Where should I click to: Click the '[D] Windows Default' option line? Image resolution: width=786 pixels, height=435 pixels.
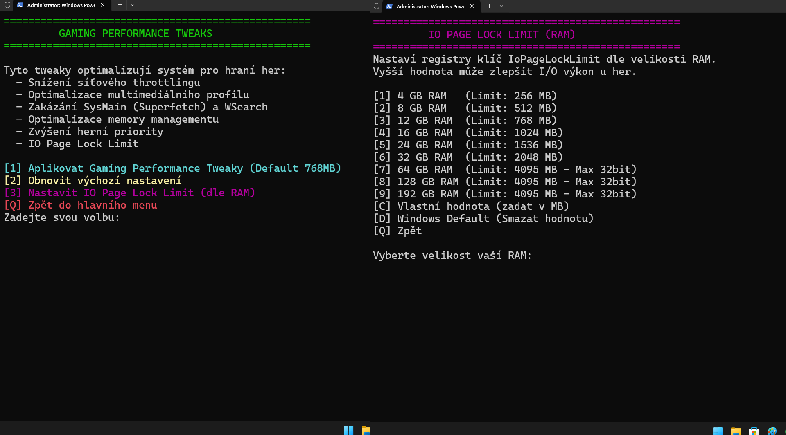[x=483, y=219]
